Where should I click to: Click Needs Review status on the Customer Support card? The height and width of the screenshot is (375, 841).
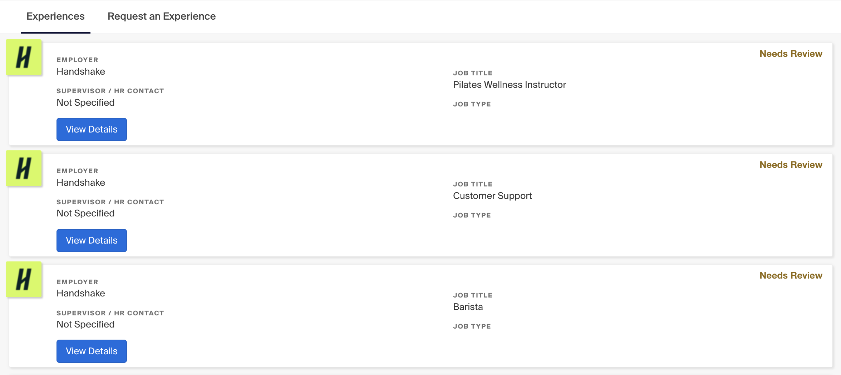click(x=791, y=165)
